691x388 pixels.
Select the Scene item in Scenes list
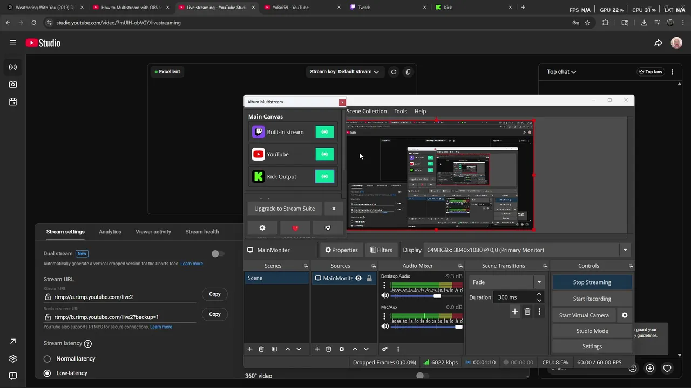[276, 278]
